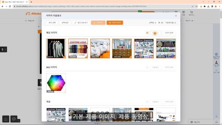This screenshot has width=222, height=125.
Task: Click the home icon button at bottom left
Action: [x=6, y=119]
